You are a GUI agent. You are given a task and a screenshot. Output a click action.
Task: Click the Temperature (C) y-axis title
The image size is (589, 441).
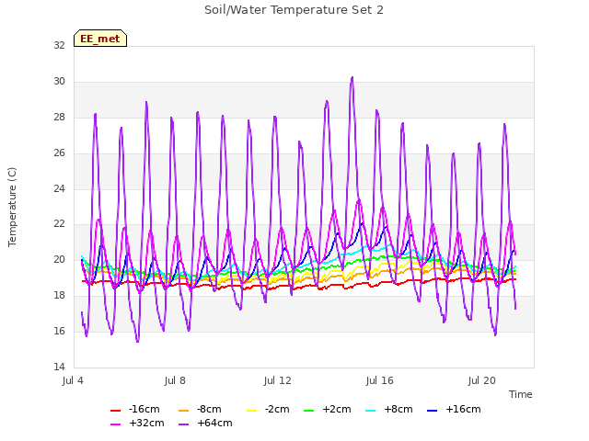point(12,207)
